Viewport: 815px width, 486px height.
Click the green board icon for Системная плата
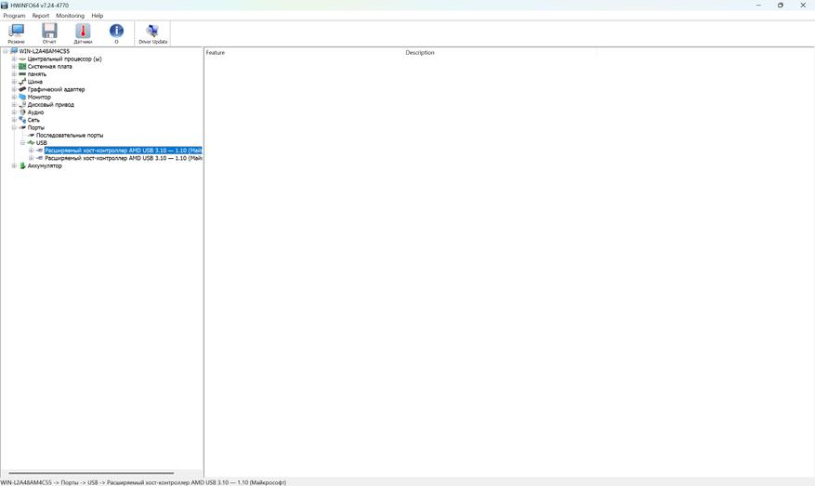tap(22, 67)
